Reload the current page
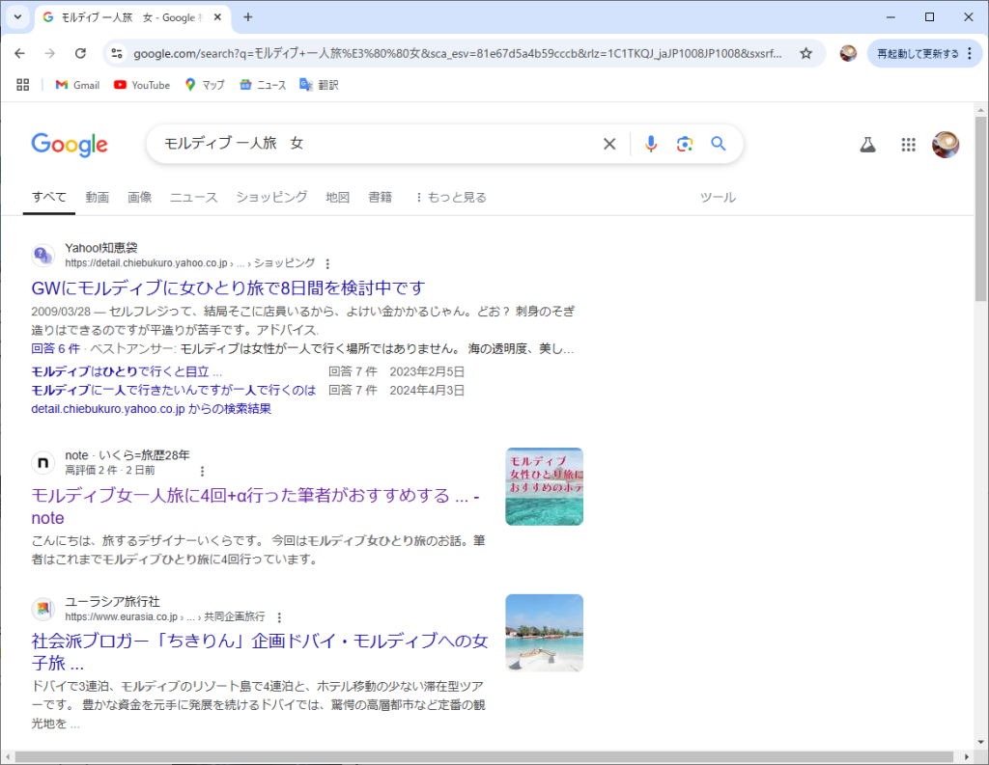The height and width of the screenshot is (765, 989). (x=80, y=53)
